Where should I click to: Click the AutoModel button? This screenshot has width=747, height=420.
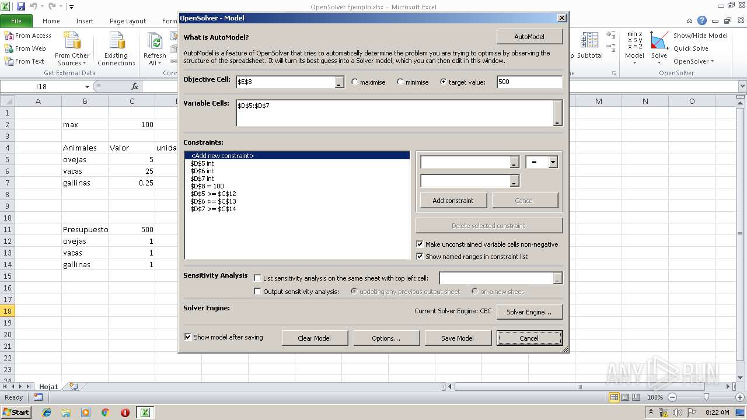tap(529, 37)
